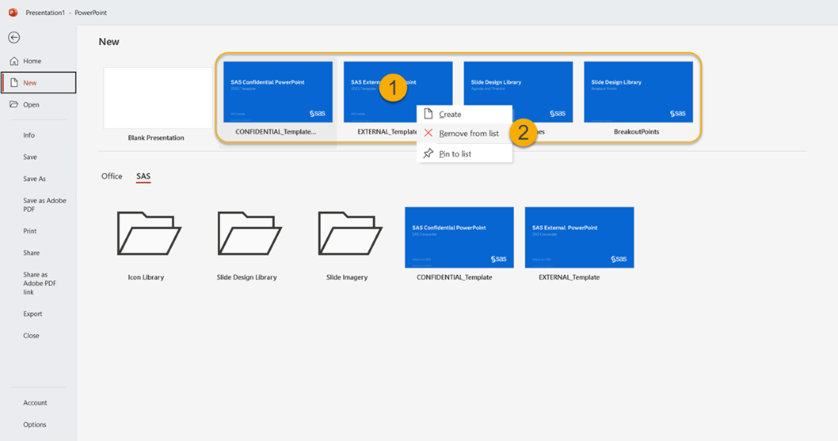This screenshot has height=441, width=838.
Task: Click the Create document icon in the context menu
Action: click(x=428, y=114)
